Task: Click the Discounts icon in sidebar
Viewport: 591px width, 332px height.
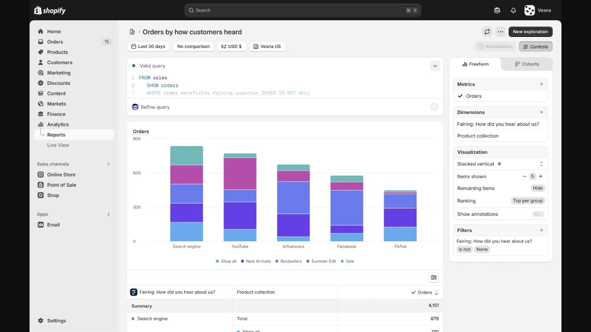Action: coord(41,83)
